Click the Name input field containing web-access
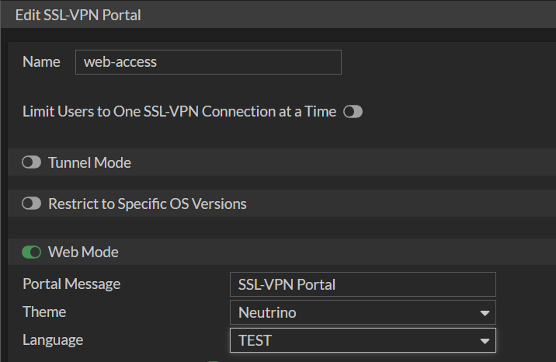Screen dimensions: 556x362 click(208, 62)
